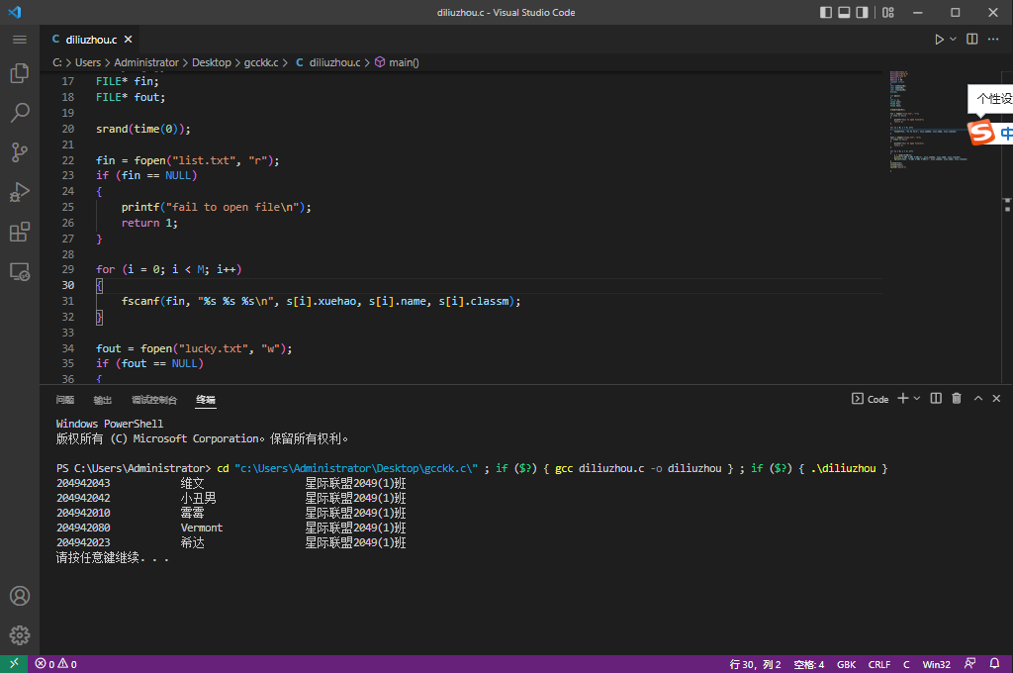Expand the run button dropdown arrow
The image size is (1013, 673).
954,40
